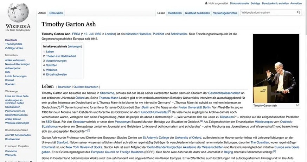Click Permanenter Link in sidebar

pyautogui.click(x=15, y=111)
